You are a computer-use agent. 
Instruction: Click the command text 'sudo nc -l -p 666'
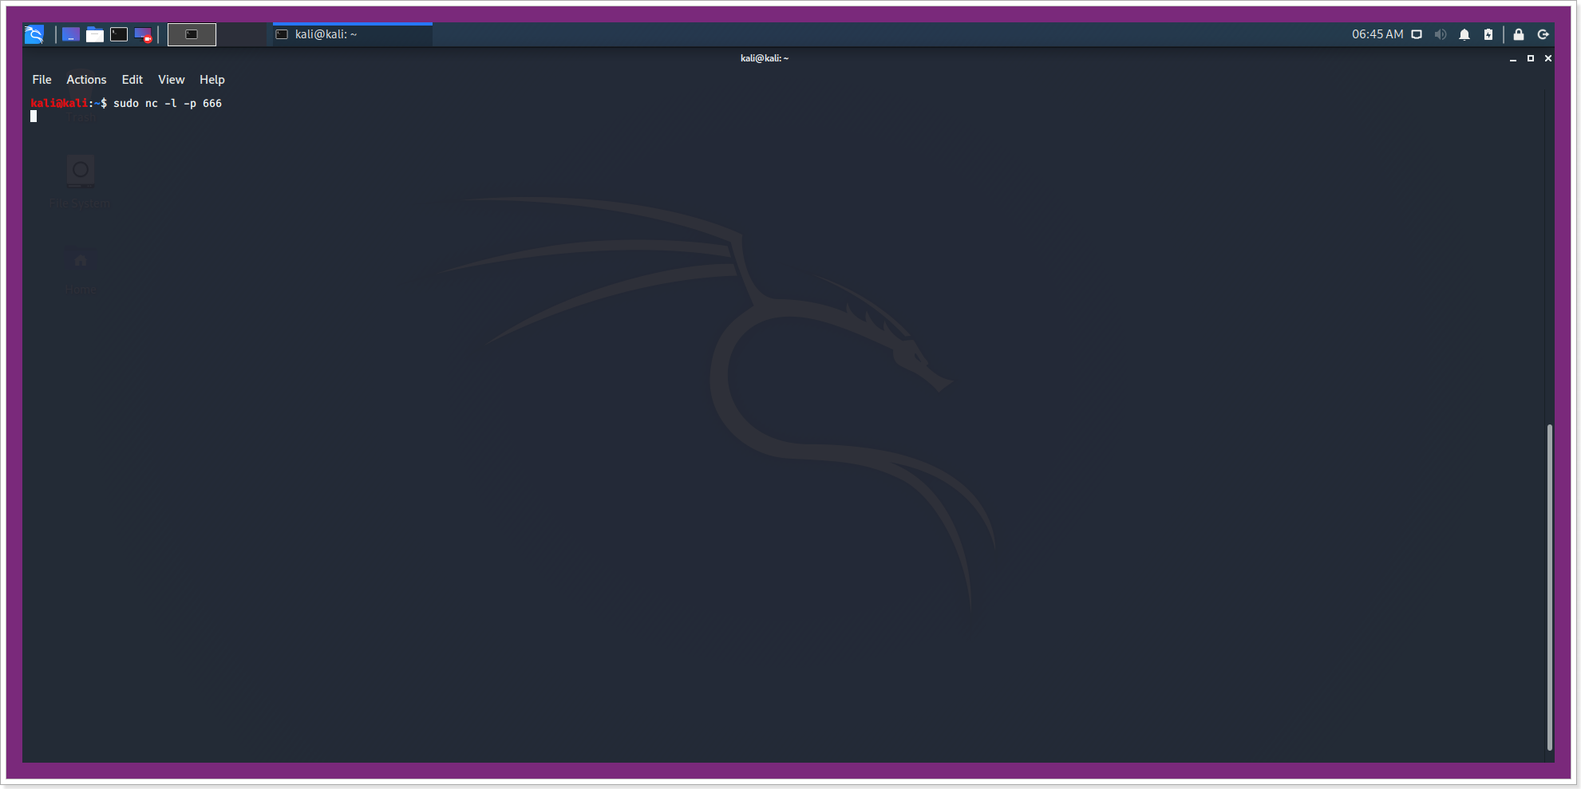168,104
